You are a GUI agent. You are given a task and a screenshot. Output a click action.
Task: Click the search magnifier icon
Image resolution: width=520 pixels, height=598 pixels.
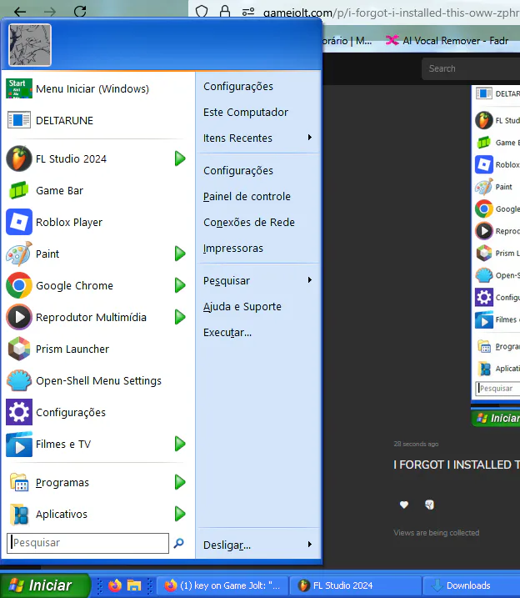(x=178, y=543)
